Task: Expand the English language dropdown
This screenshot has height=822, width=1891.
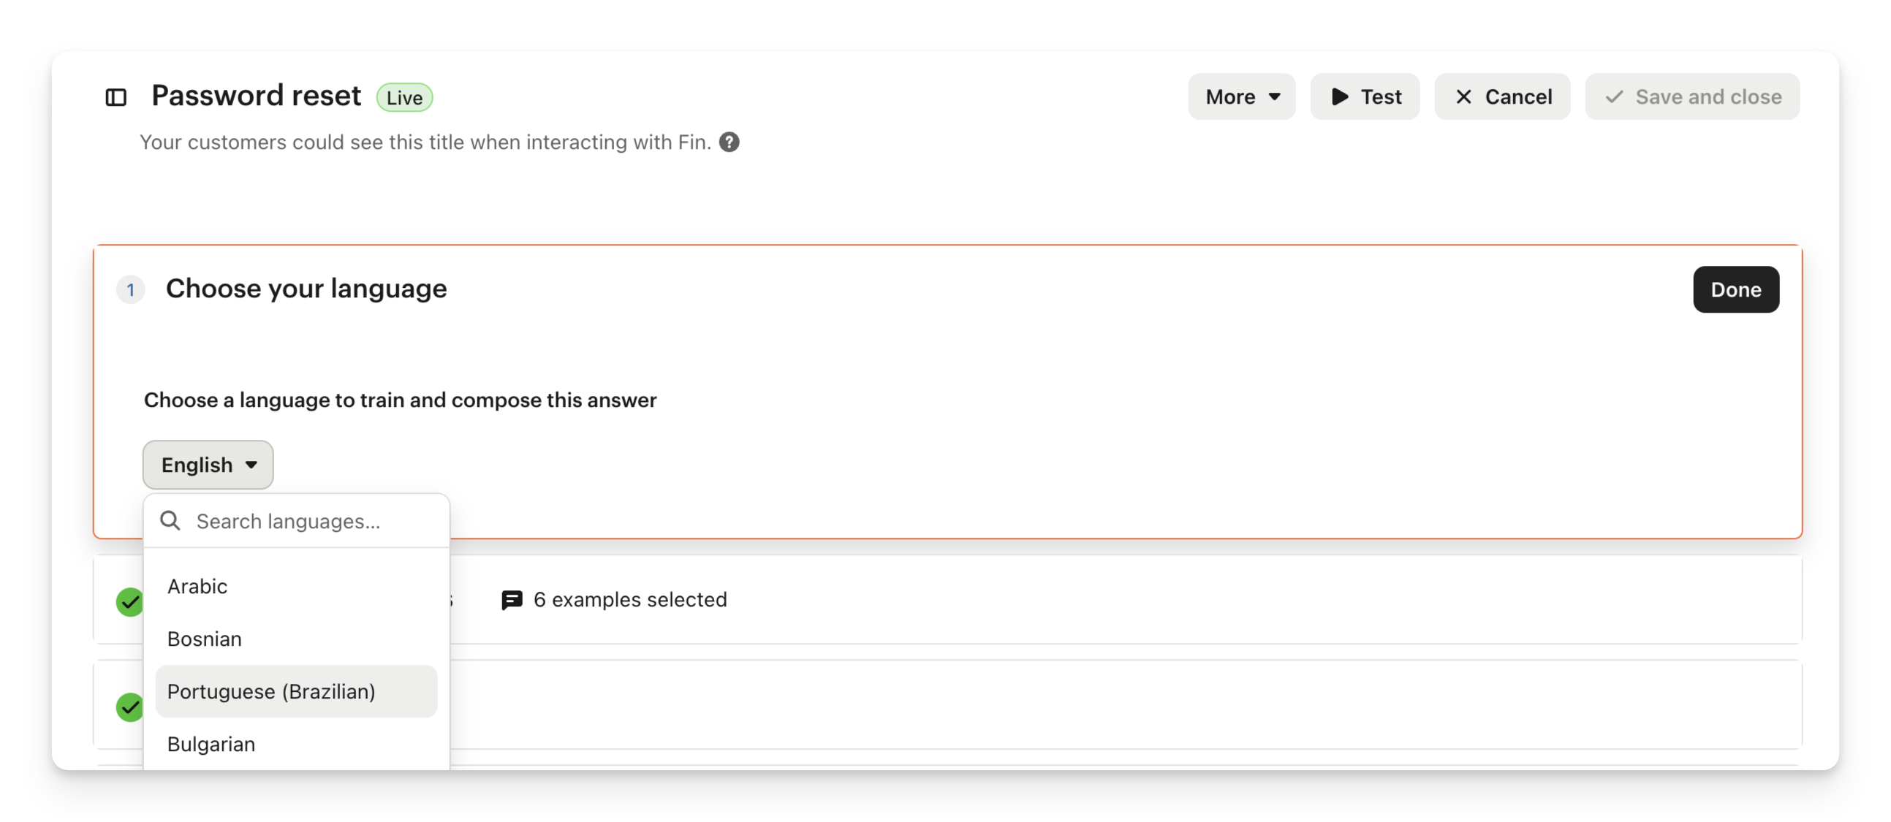Action: tap(208, 465)
